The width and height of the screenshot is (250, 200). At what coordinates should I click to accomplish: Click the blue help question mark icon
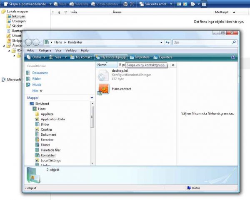[232, 57]
